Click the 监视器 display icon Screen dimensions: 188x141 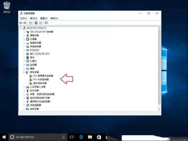[x=28, y=65]
